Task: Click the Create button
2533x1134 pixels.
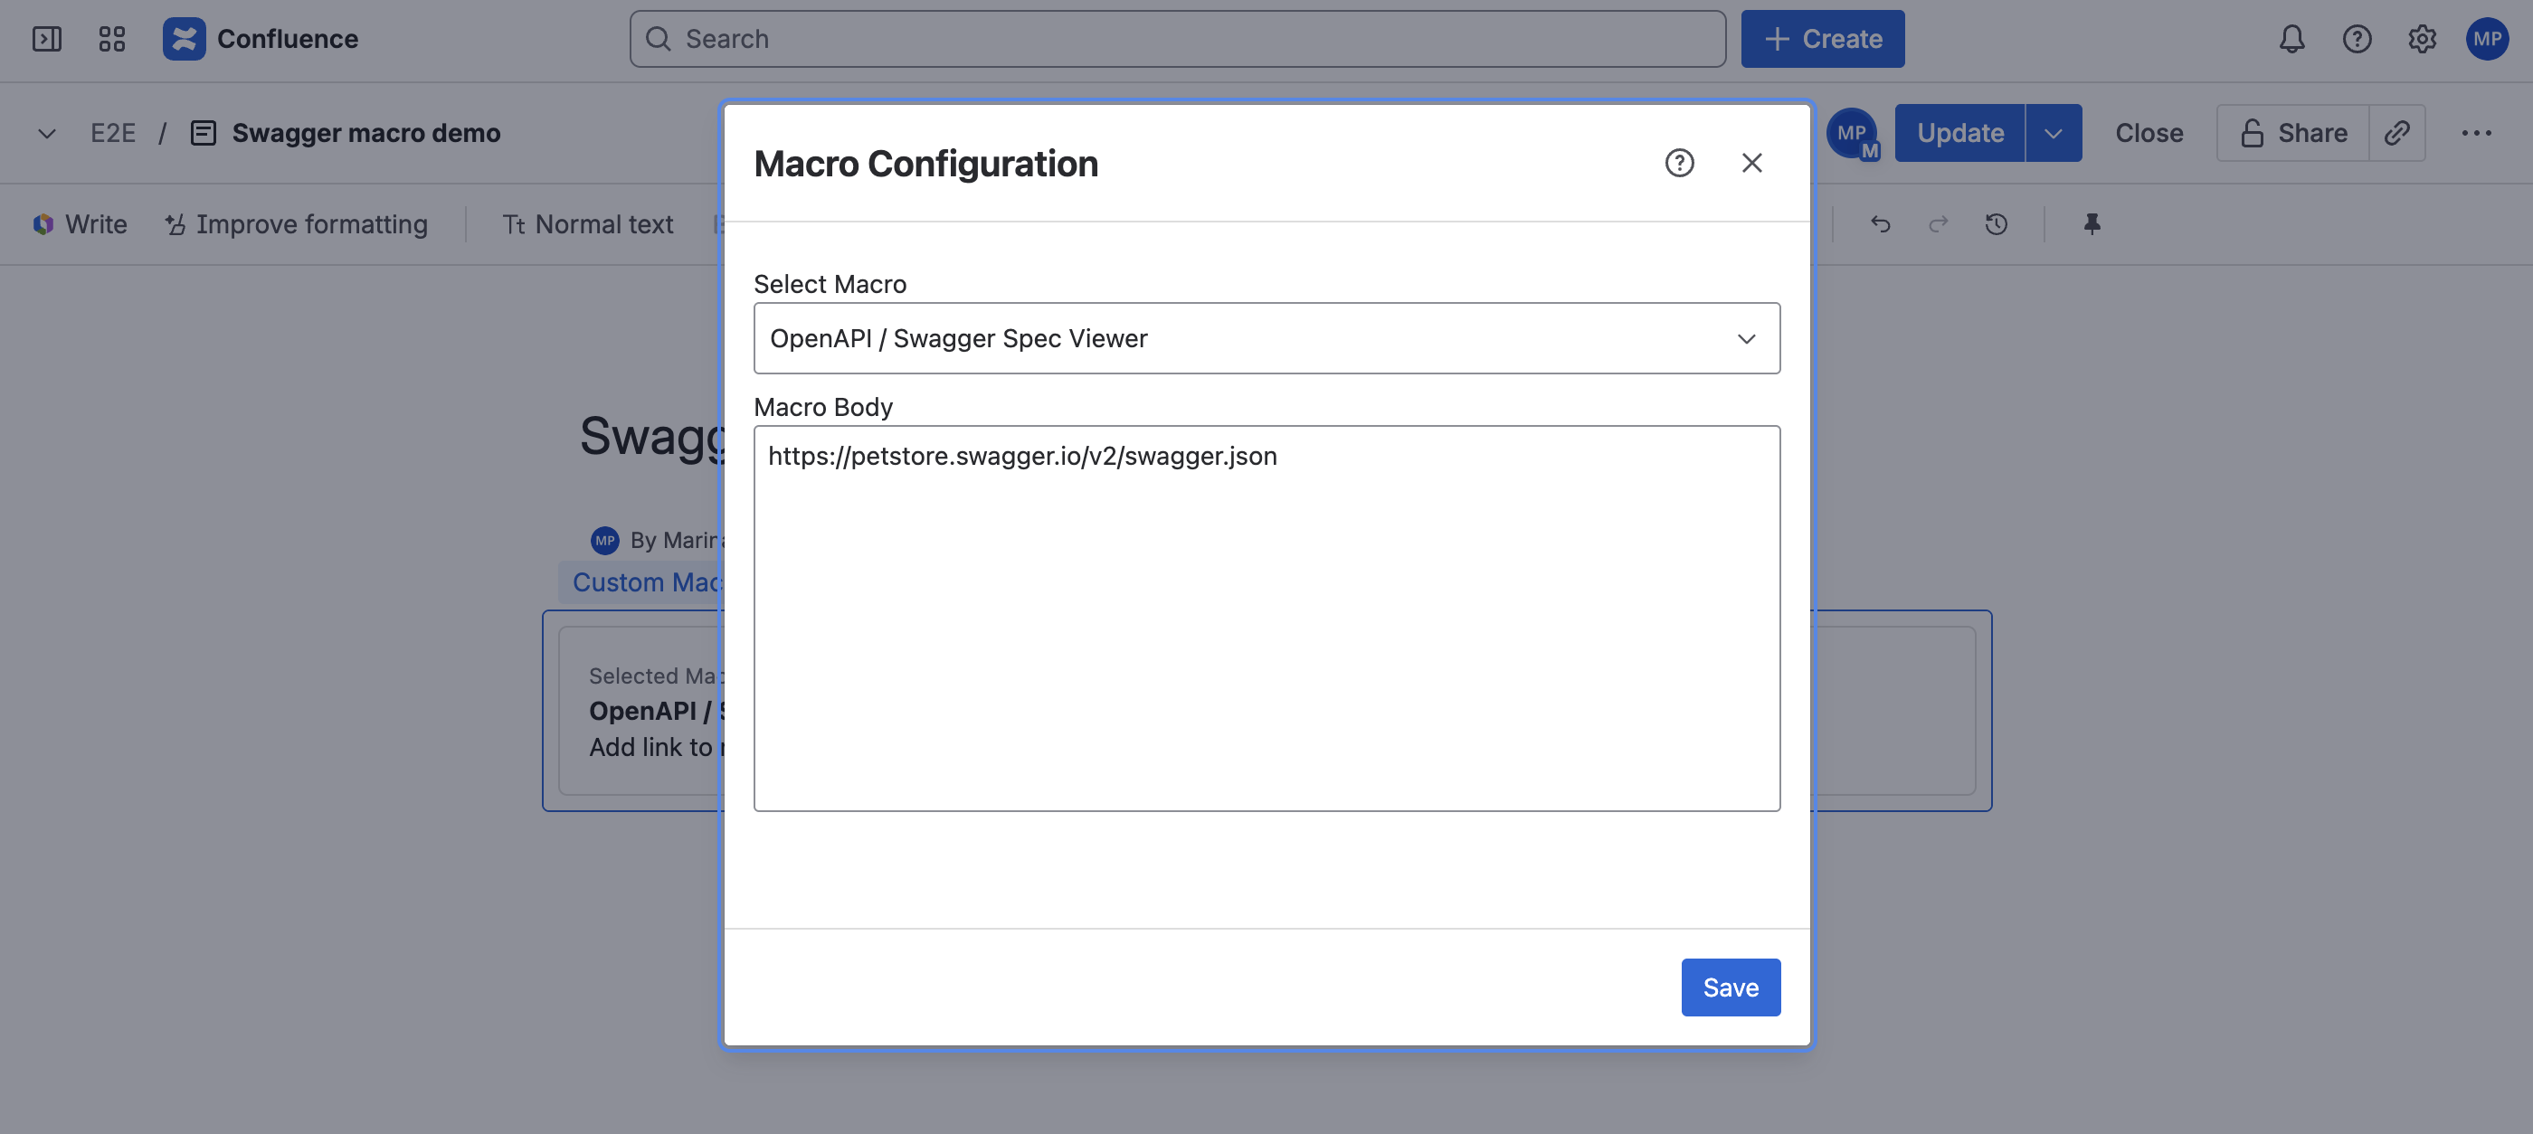Action: [x=1822, y=39]
